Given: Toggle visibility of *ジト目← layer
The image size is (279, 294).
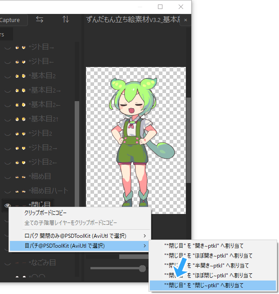Looking at the screenshot, I should tap(8, 62).
